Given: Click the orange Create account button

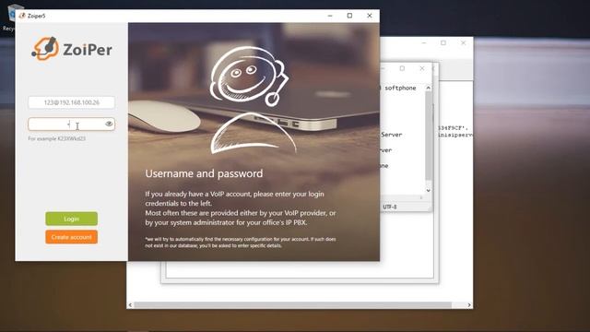Looking at the screenshot, I should [x=72, y=237].
